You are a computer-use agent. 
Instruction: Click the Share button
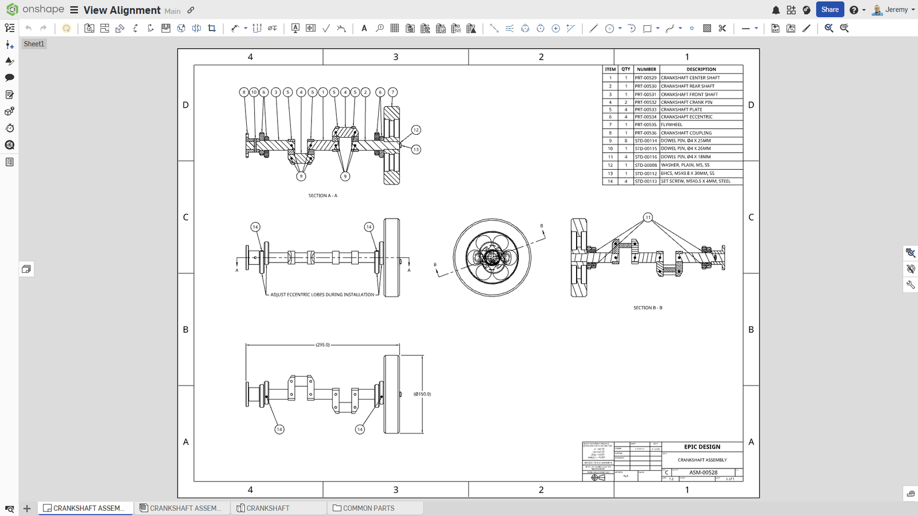(x=830, y=10)
